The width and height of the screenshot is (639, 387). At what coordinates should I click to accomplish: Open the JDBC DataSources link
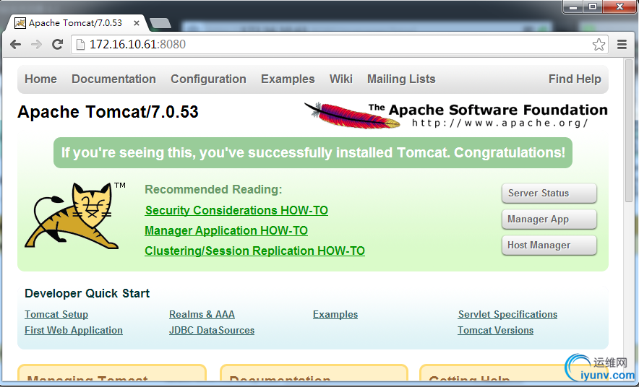pos(212,330)
